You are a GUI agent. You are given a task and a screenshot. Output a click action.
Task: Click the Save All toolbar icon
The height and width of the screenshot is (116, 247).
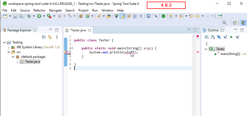21,16
